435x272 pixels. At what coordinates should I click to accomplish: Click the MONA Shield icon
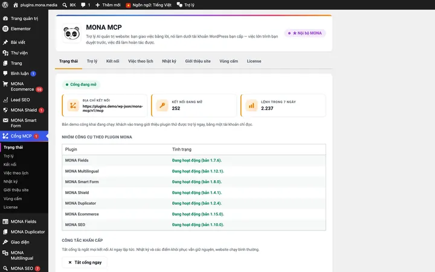[x=5, y=110]
